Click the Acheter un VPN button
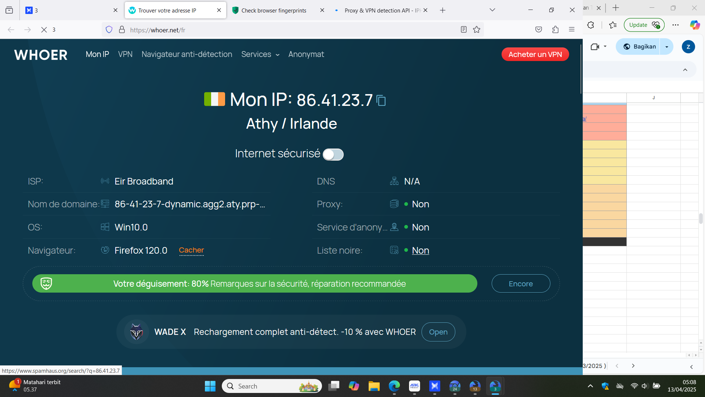Viewport: 705px width, 397px height. [x=535, y=54]
